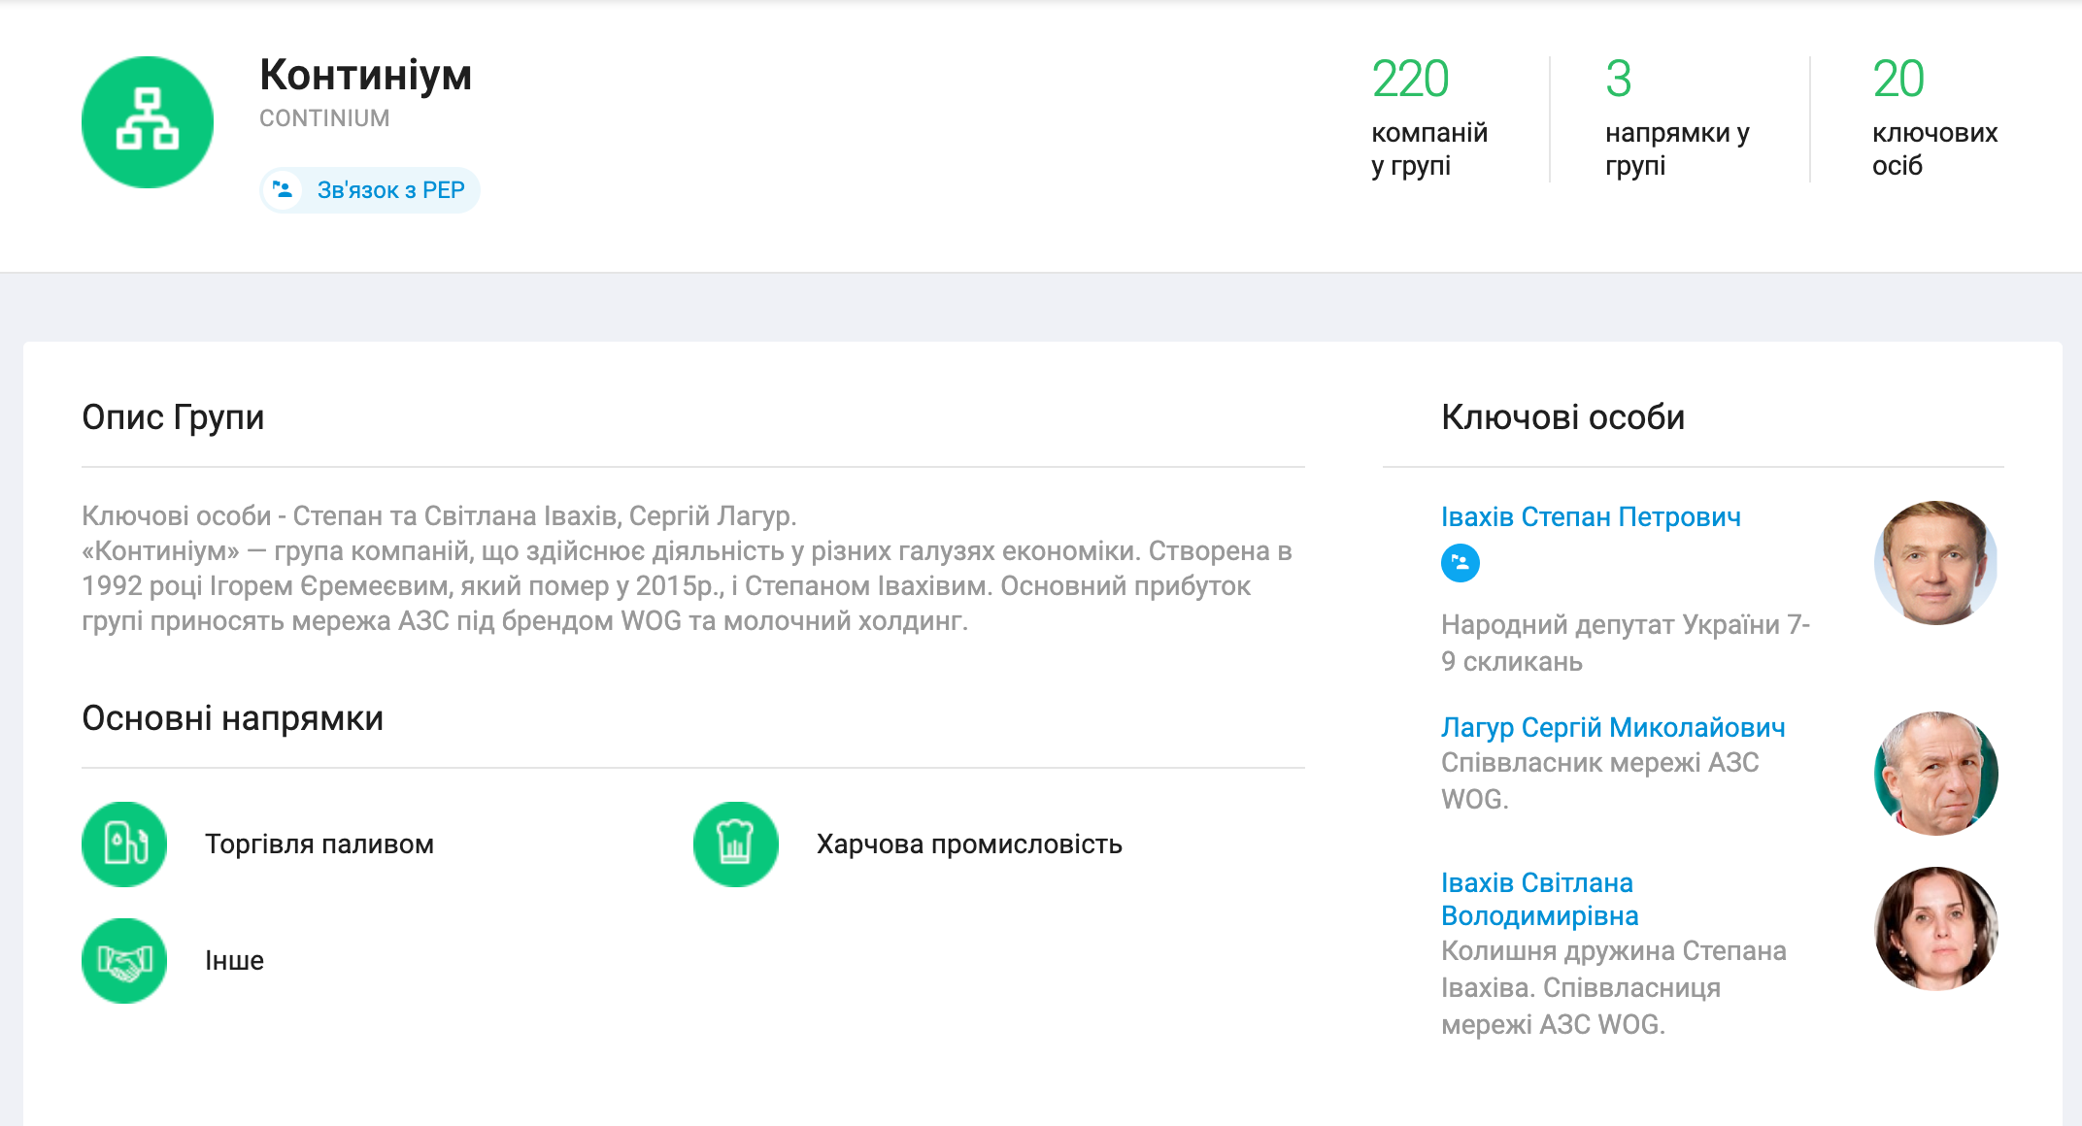This screenshot has width=2082, height=1126.
Task: Select the Торгівля паливом direction label
Action: pos(319,844)
